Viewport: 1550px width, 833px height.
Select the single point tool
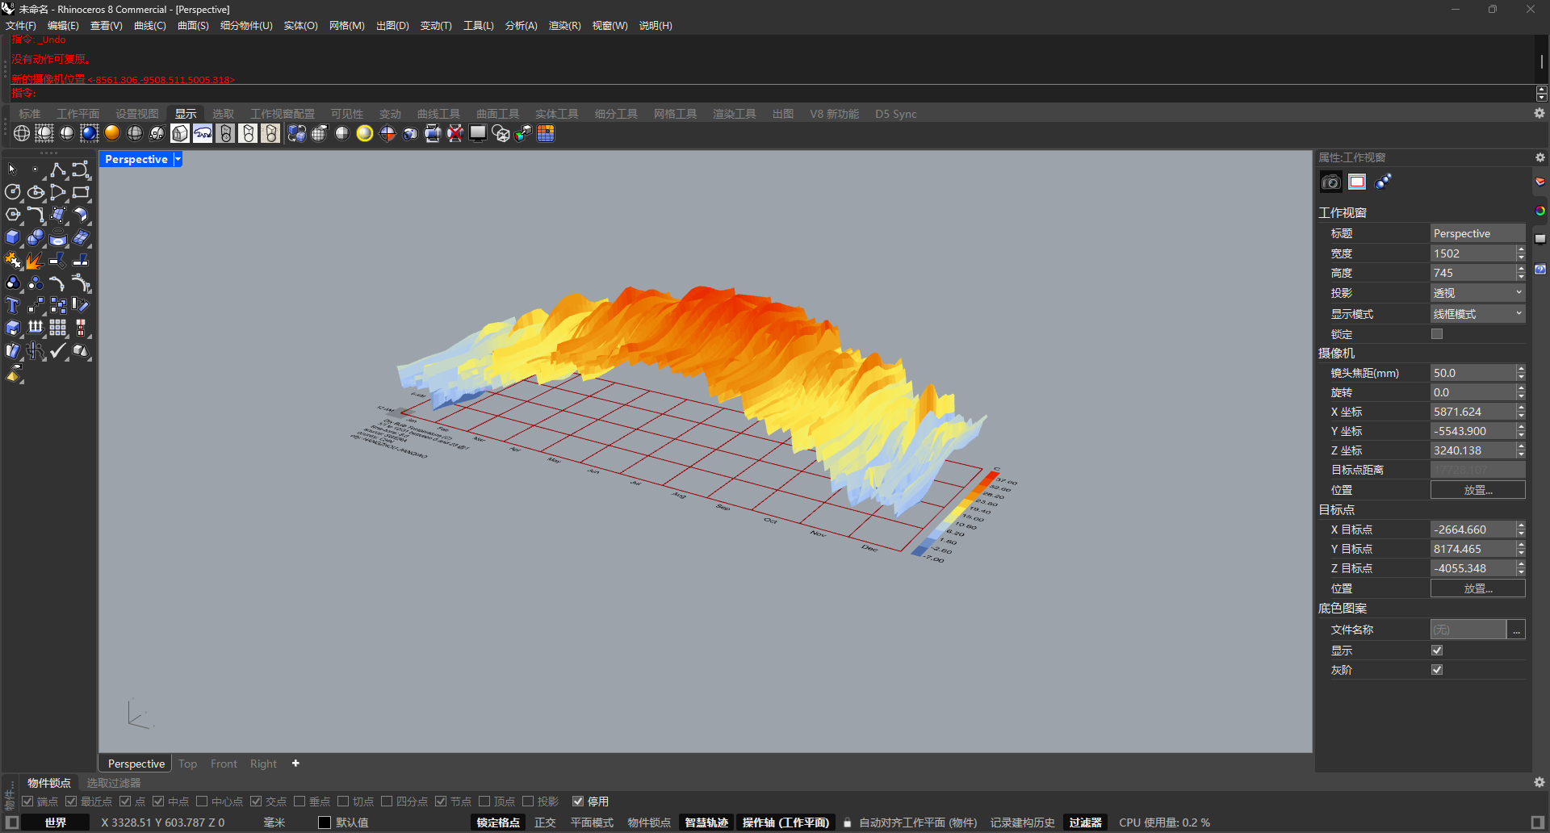click(x=35, y=170)
